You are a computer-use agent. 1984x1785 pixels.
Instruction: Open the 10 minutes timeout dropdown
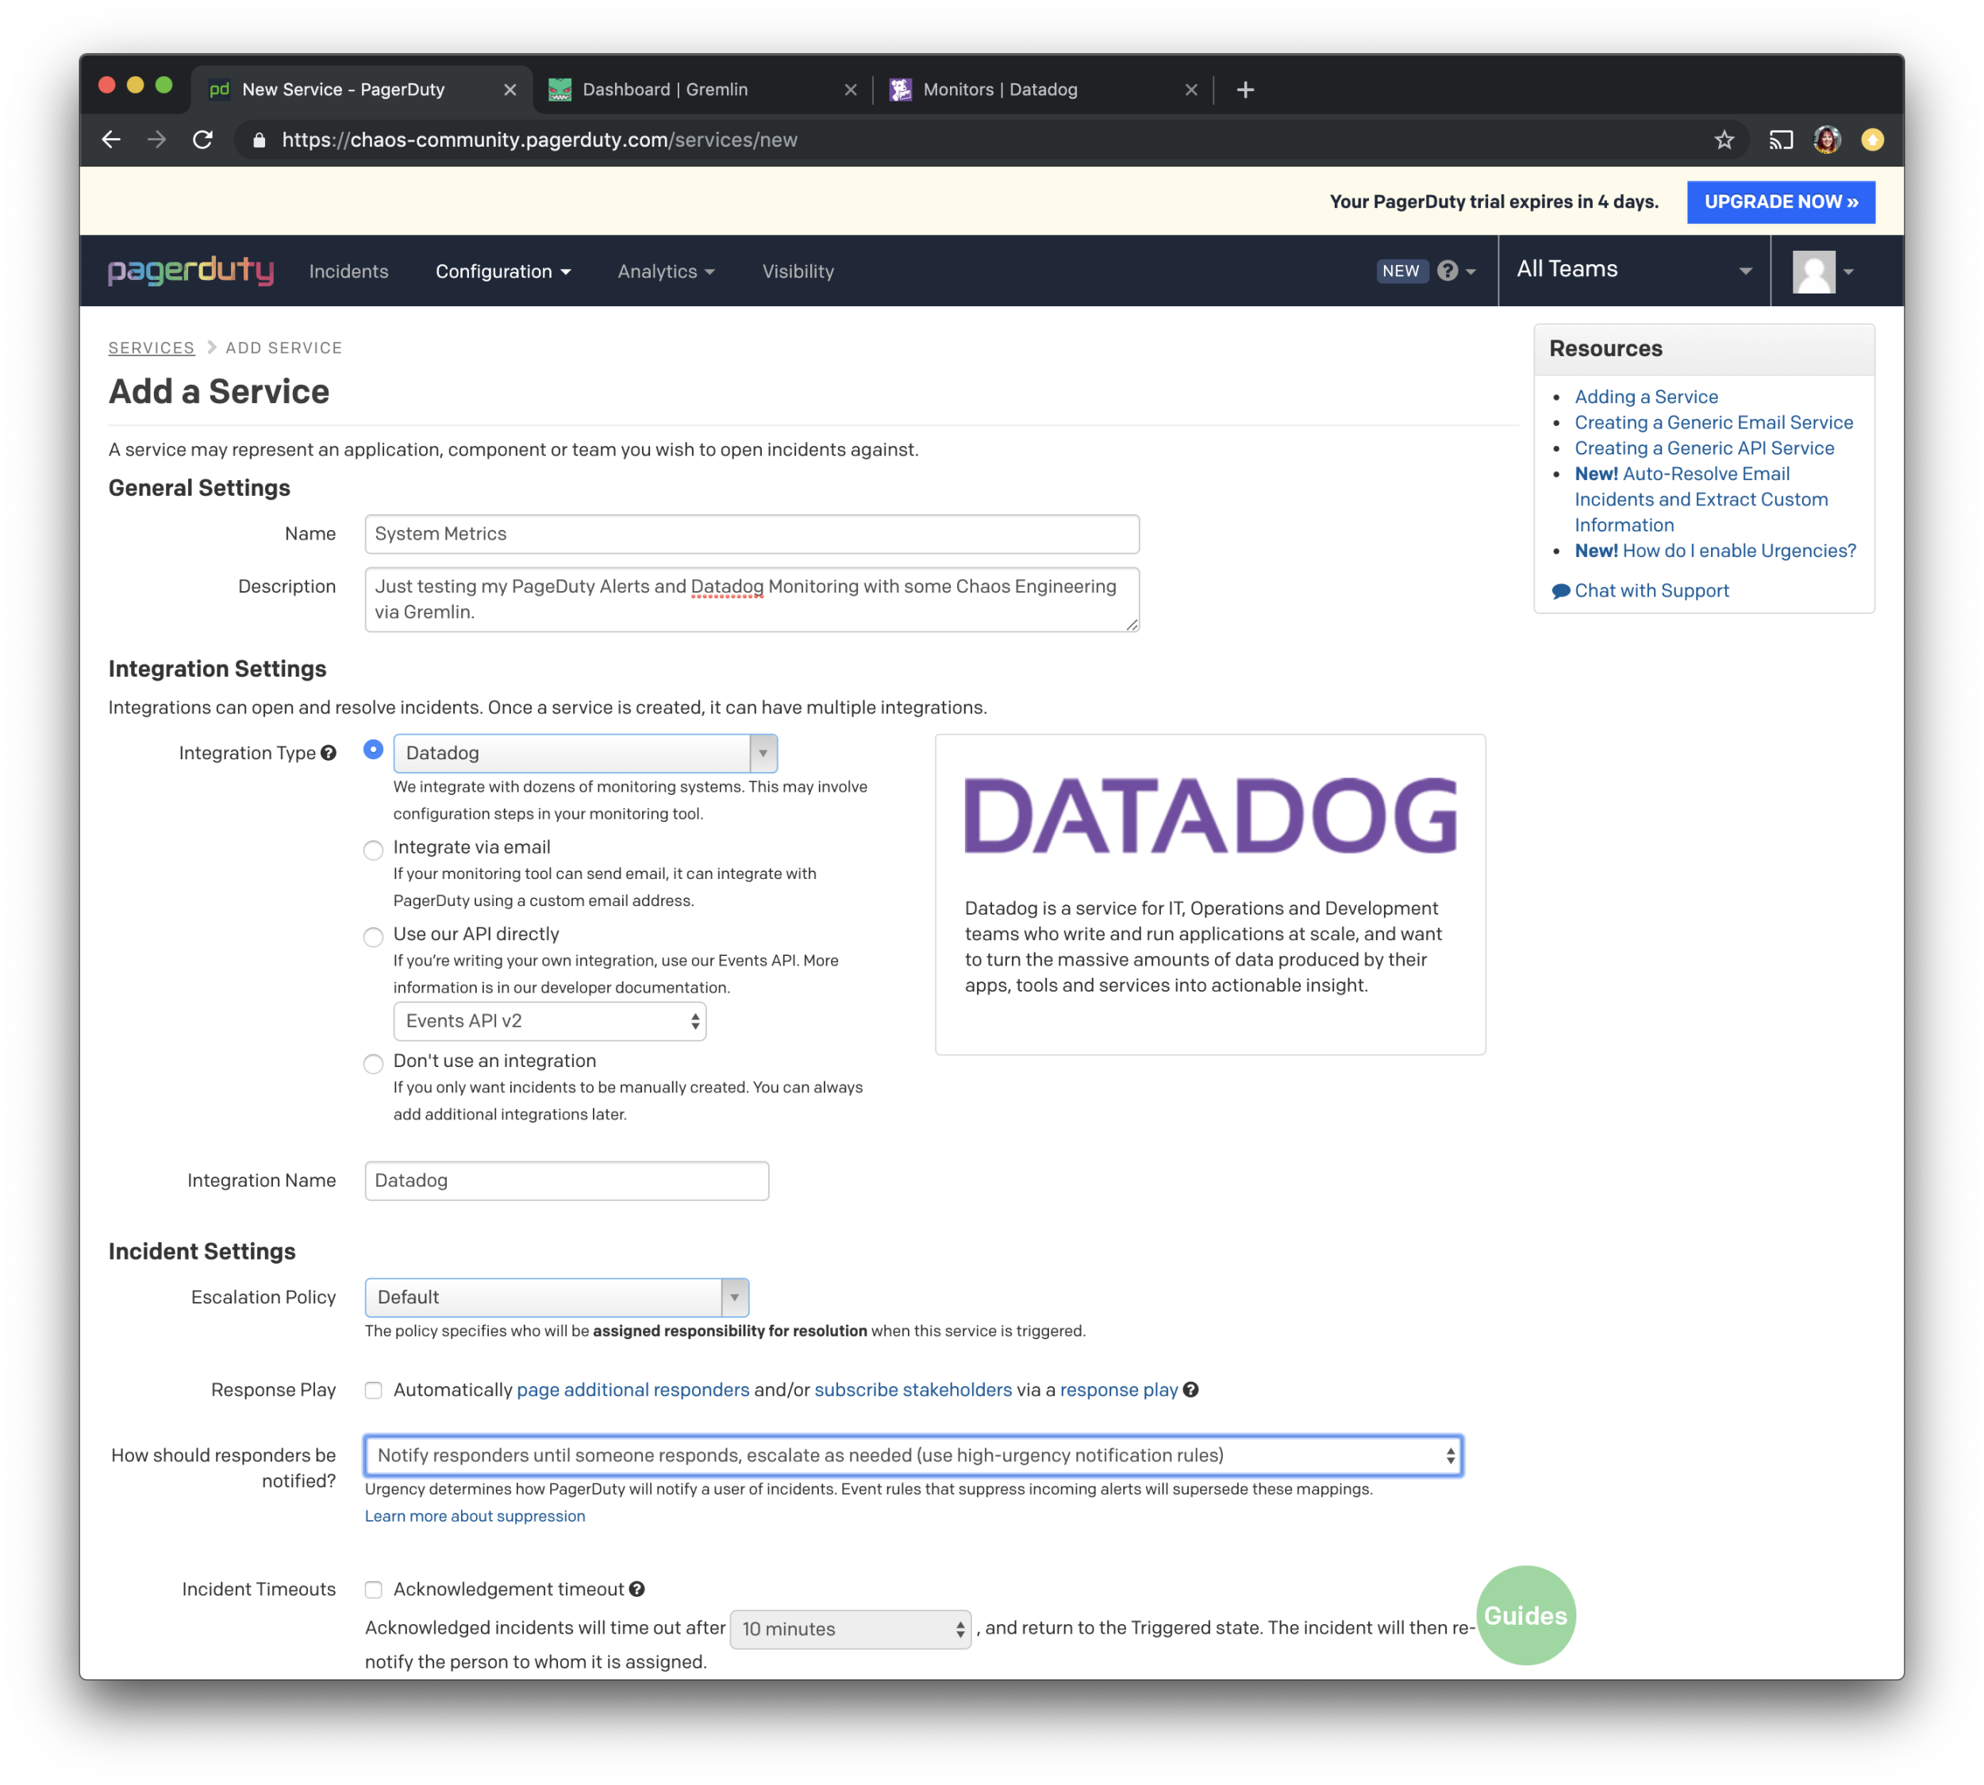click(851, 1629)
